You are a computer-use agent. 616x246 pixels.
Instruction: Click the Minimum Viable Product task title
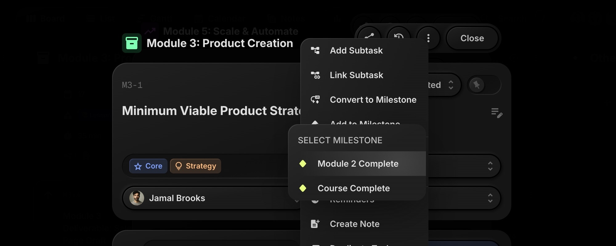click(211, 111)
